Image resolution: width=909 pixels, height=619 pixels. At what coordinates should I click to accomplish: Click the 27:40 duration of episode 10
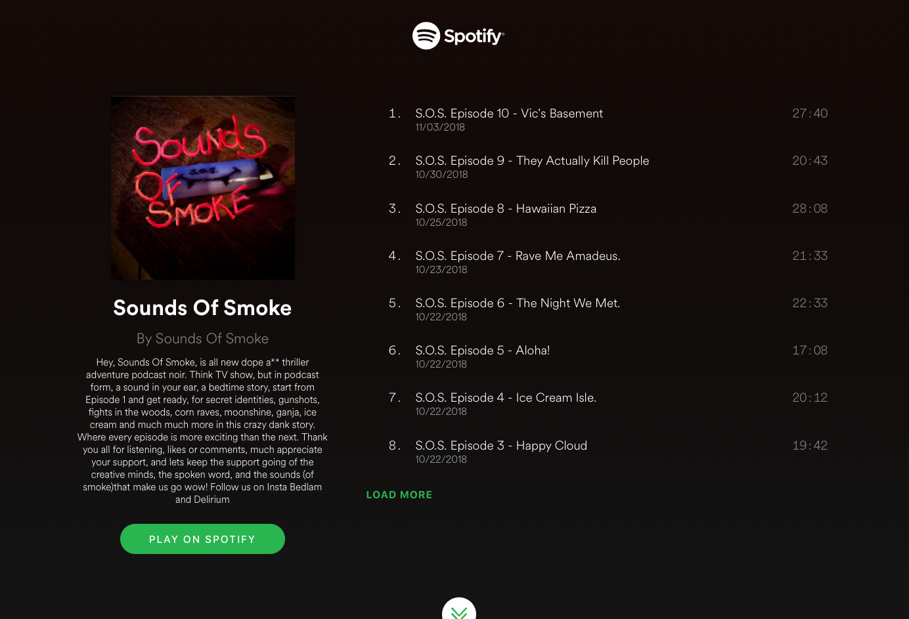[x=810, y=114]
